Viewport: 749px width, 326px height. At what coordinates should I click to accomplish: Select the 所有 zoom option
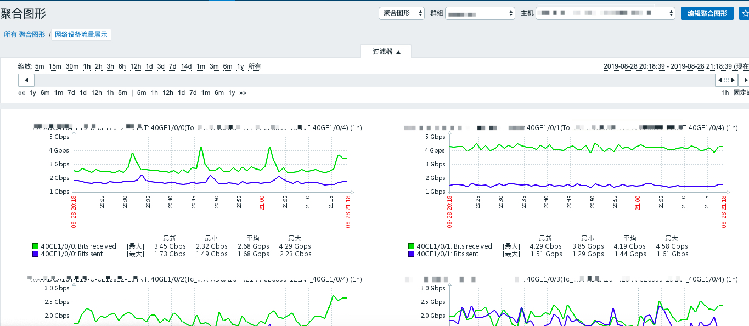tap(255, 66)
